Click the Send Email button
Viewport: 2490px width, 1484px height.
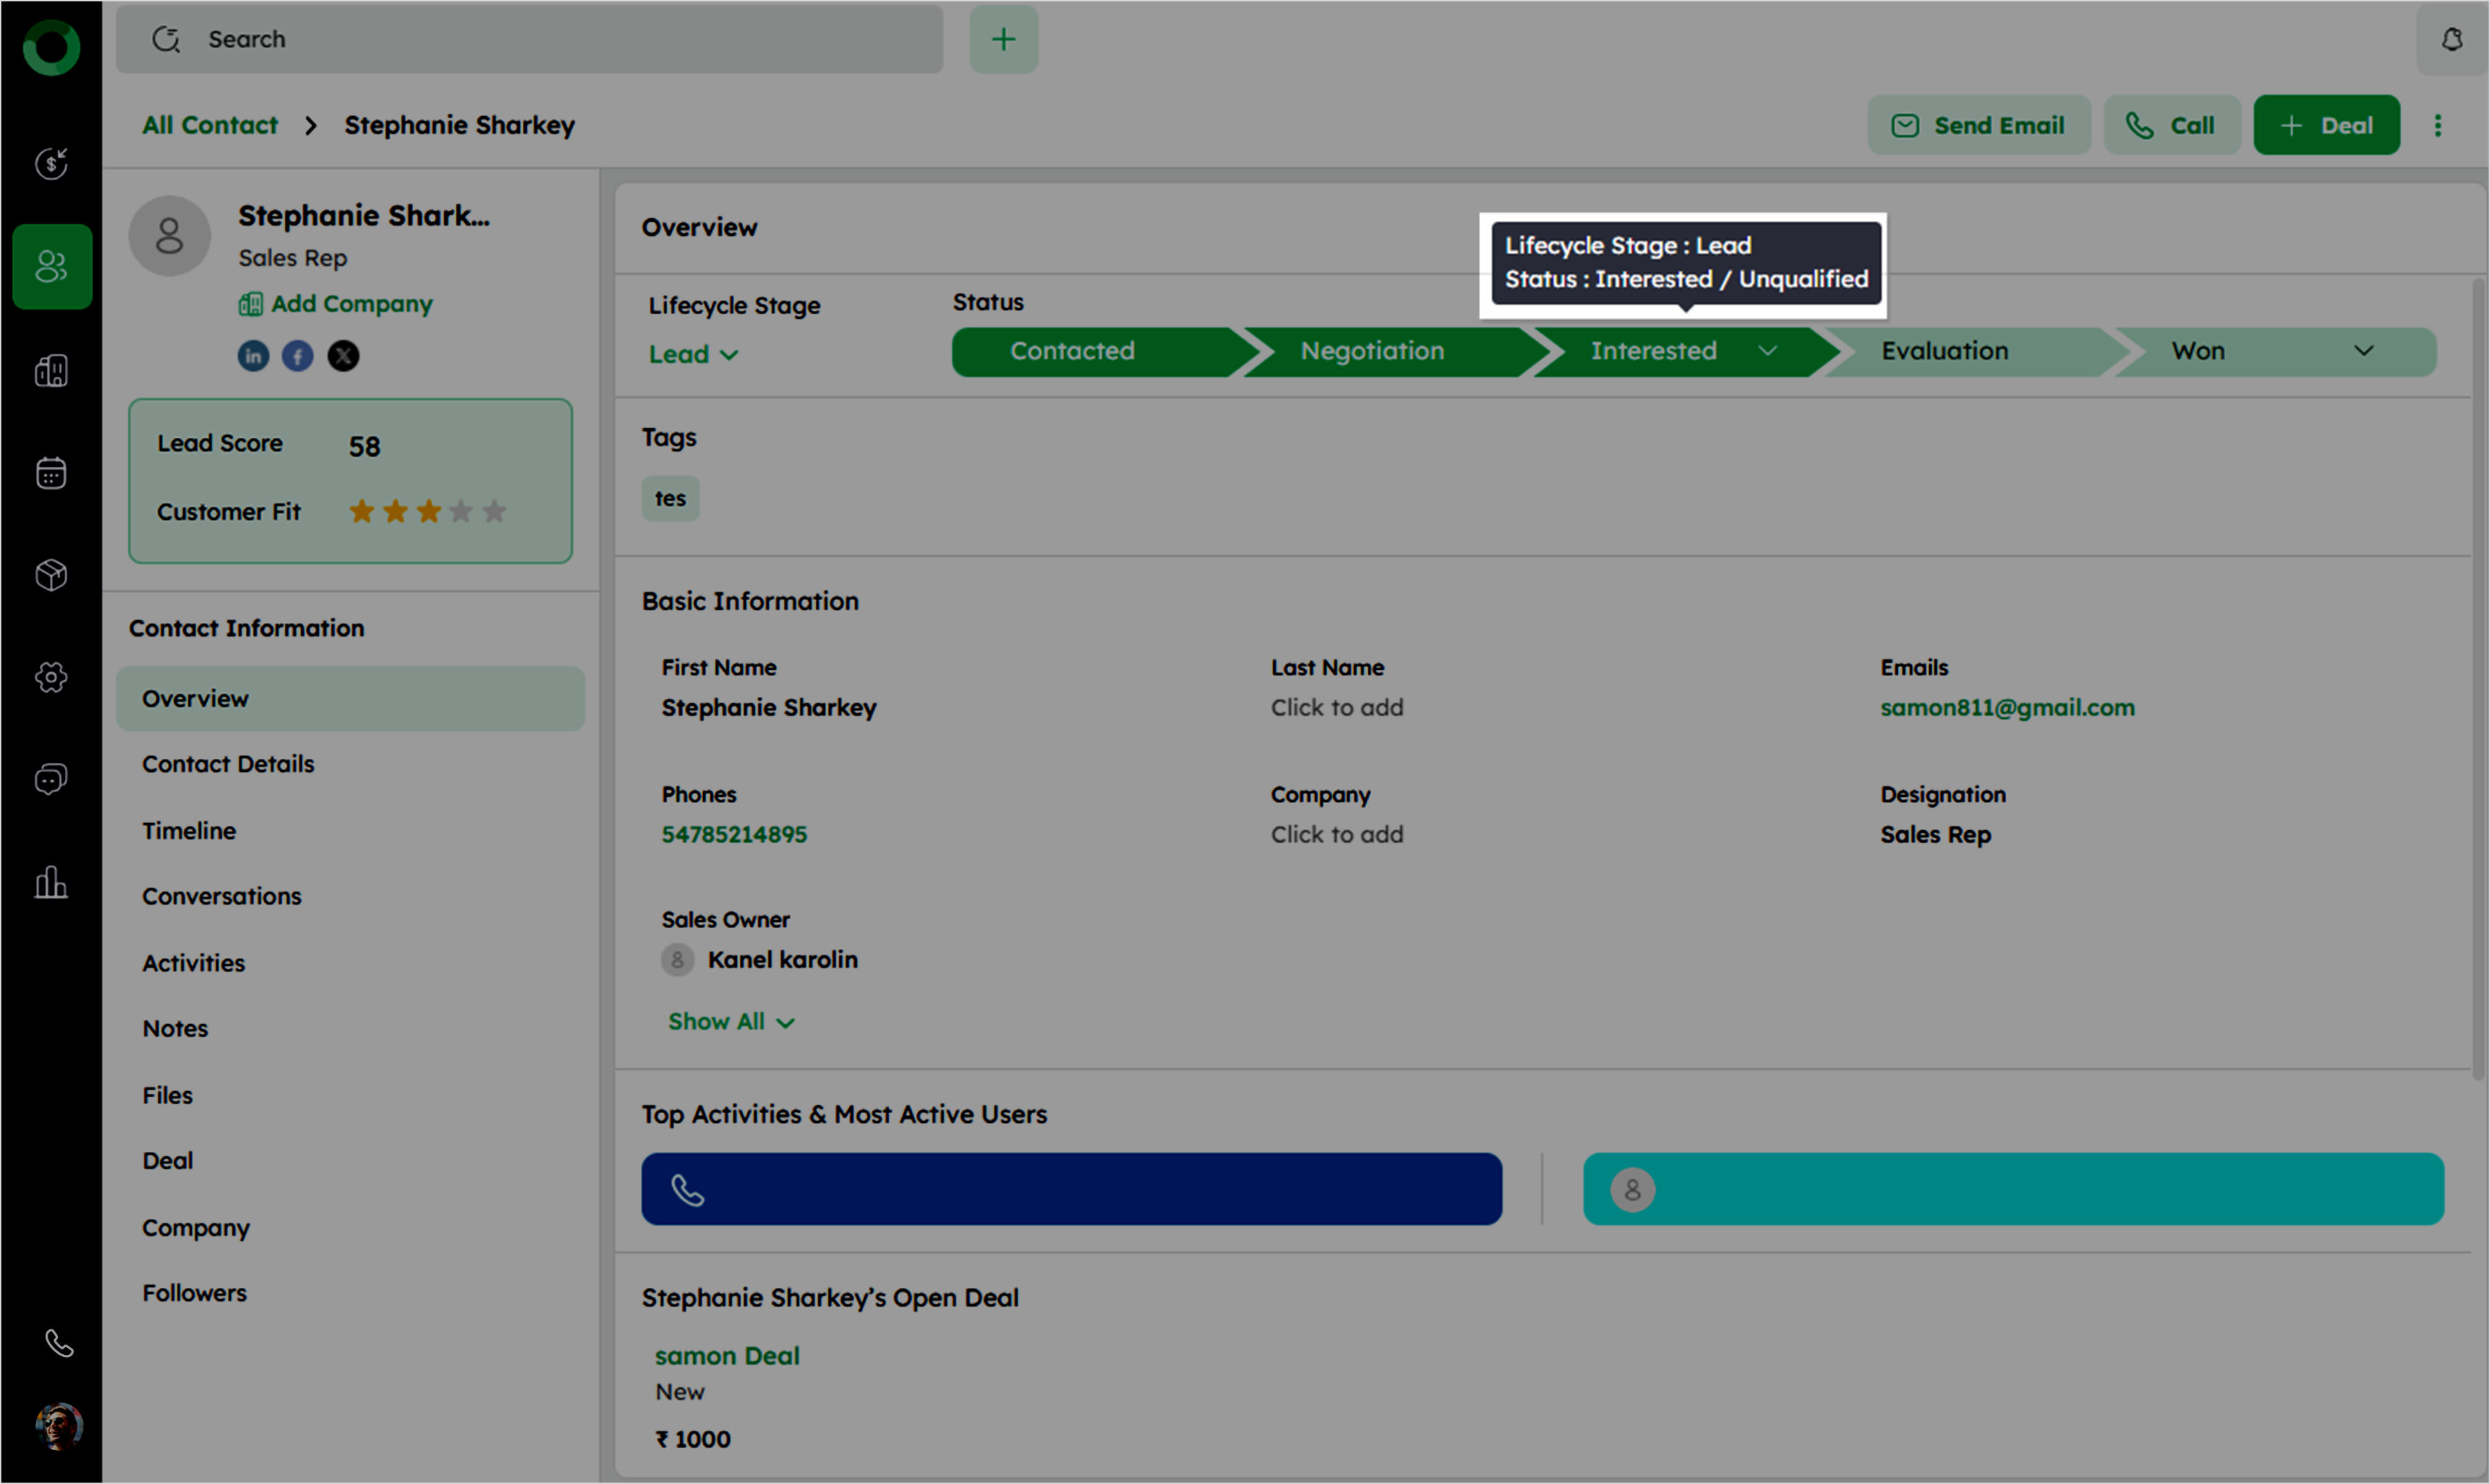coord(1978,126)
